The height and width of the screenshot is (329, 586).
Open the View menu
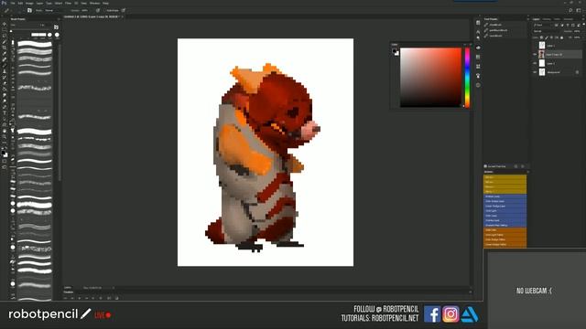(x=83, y=4)
